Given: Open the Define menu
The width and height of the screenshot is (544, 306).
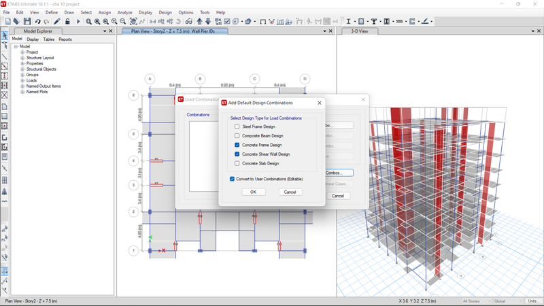Looking at the screenshot, I should pyautogui.click(x=52, y=12).
